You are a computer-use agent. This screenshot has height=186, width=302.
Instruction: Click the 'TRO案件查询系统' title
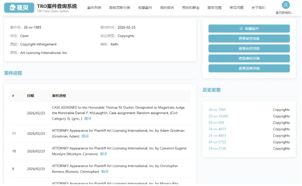tap(57, 6)
